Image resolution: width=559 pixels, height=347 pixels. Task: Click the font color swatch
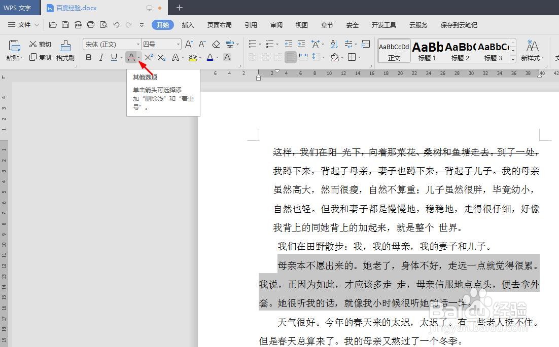[x=210, y=57]
